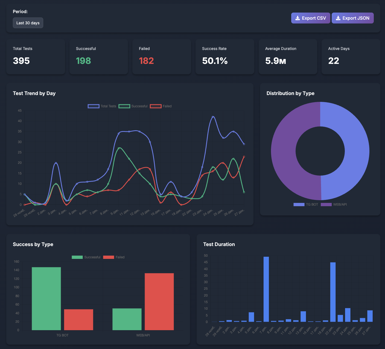This screenshot has width=385, height=349.
Task: Click the Export CSV button
Action: (311, 18)
